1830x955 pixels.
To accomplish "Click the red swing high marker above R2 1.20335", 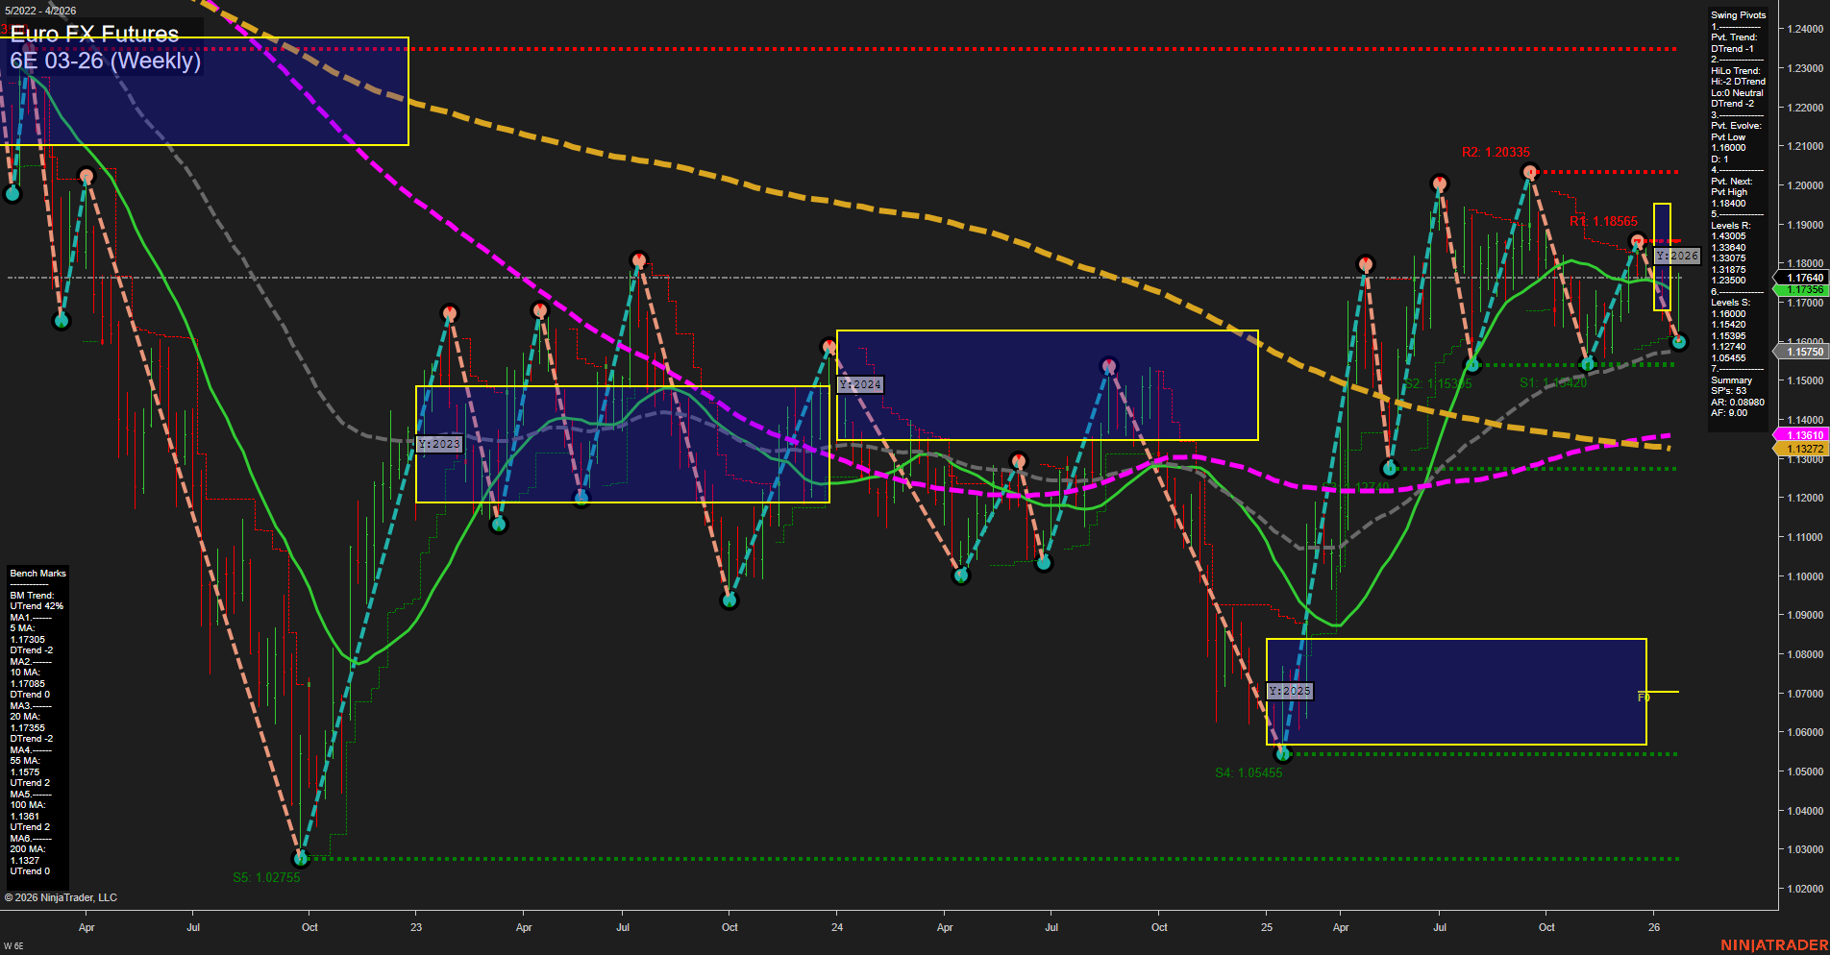I will pyautogui.click(x=1532, y=171).
